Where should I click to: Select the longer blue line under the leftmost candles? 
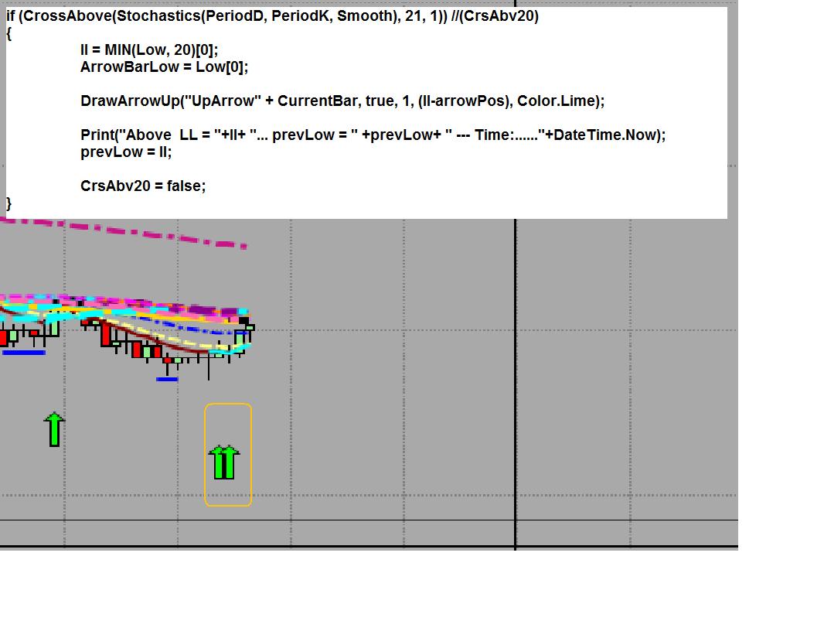pyautogui.click(x=24, y=353)
